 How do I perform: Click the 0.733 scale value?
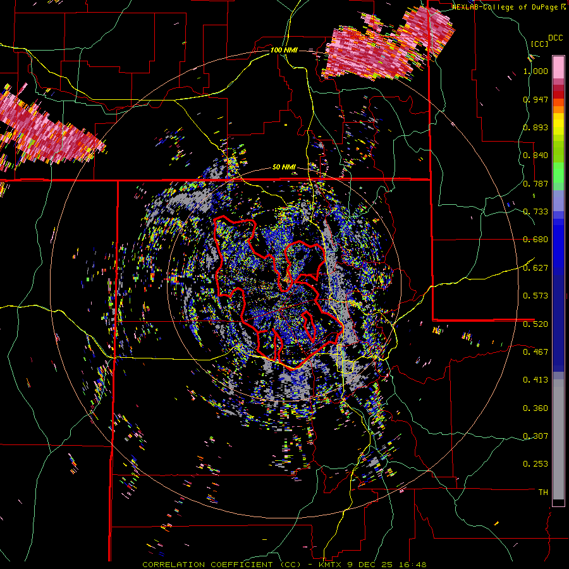535,212
